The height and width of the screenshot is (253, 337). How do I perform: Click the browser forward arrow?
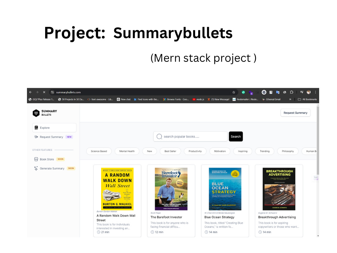[x=37, y=92]
